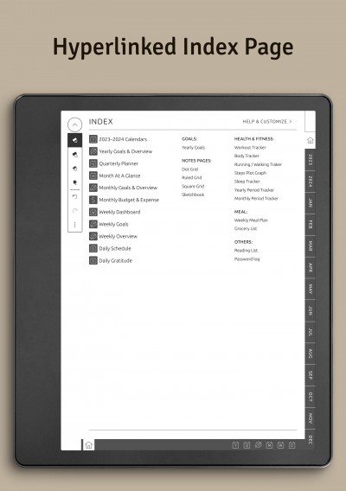Open Weekly Meal Plan link
Viewport: 346px width, 491px height.
click(251, 220)
